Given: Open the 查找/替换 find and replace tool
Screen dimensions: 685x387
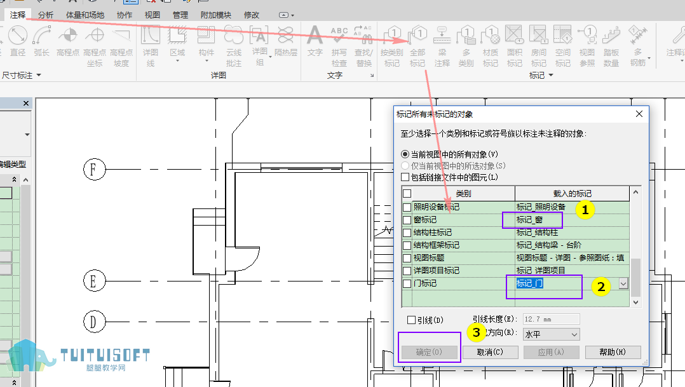Looking at the screenshot, I should click(363, 46).
